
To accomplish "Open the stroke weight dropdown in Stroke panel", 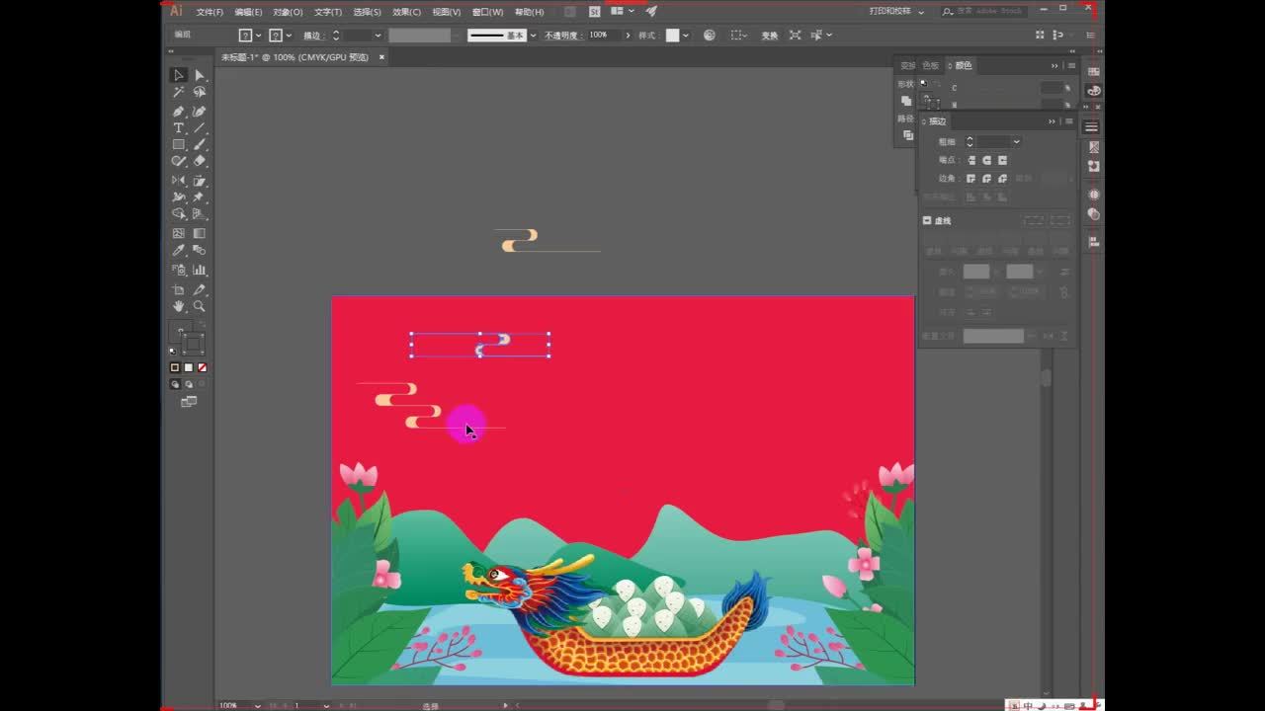I will (x=1016, y=141).
